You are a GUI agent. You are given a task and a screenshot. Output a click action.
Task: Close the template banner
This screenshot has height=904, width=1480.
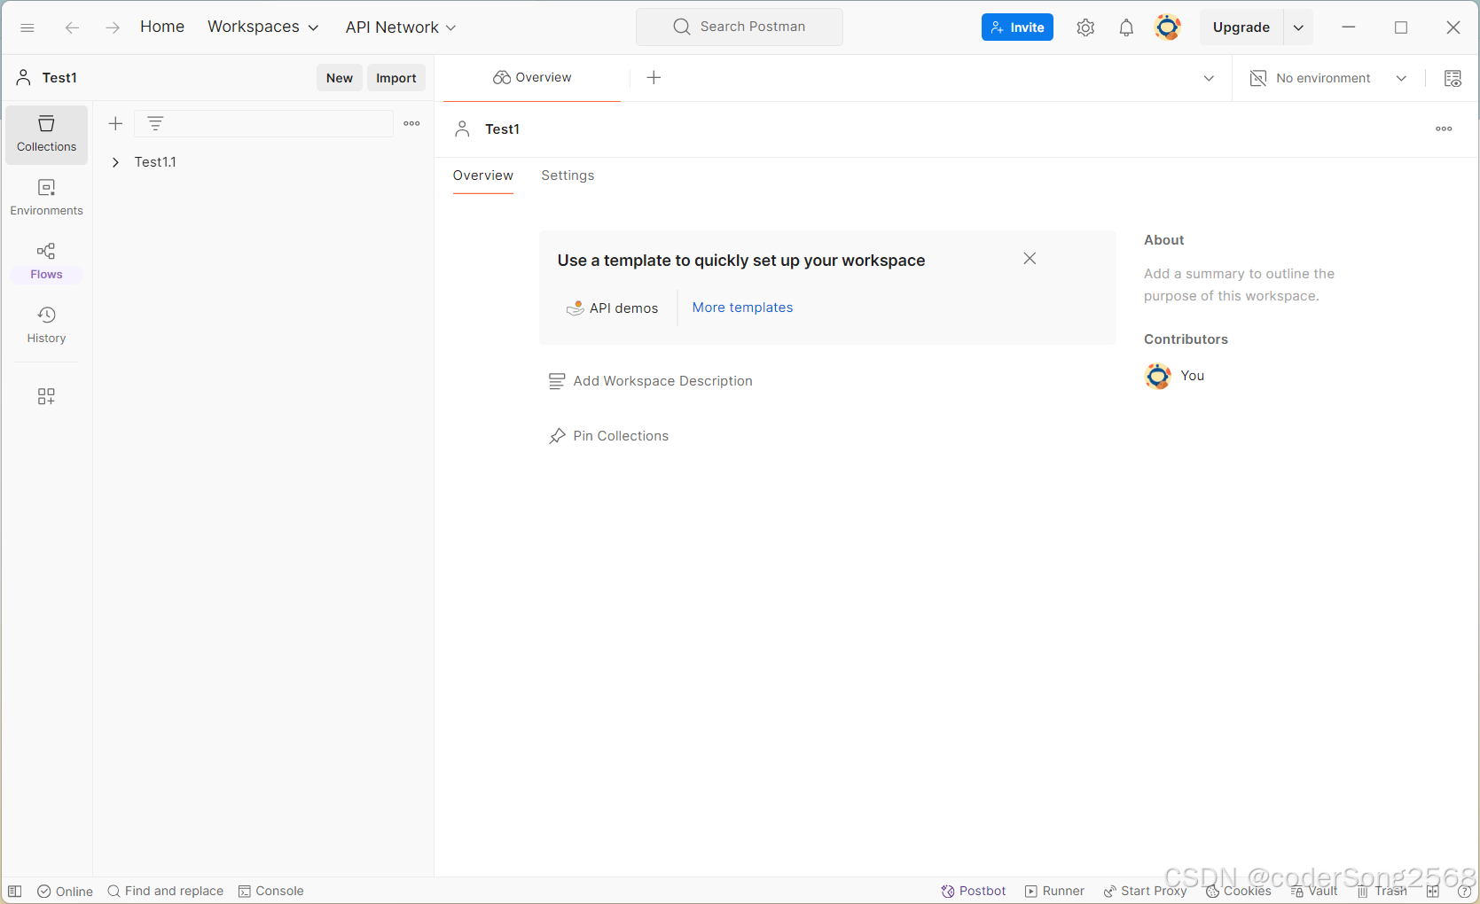point(1030,259)
